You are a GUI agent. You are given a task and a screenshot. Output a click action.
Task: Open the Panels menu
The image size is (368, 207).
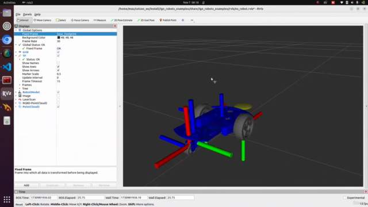tap(27, 14)
